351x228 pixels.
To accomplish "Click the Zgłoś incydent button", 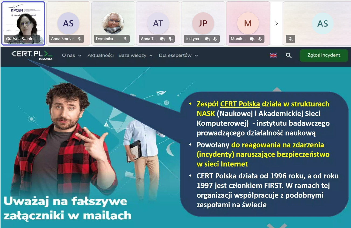I will click(324, 55).
